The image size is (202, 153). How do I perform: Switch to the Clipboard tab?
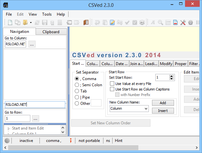click(51, 32)
